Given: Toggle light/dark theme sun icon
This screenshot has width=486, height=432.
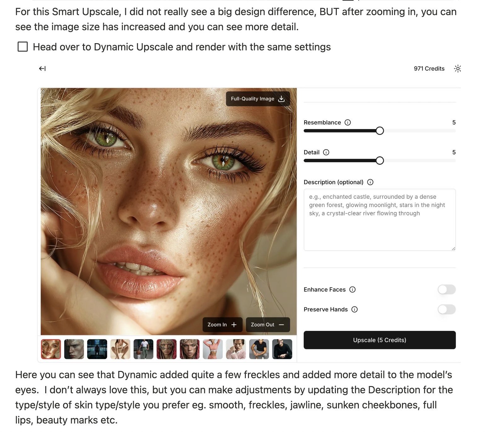Looking at the screenshot, I should tap(458, 69).
